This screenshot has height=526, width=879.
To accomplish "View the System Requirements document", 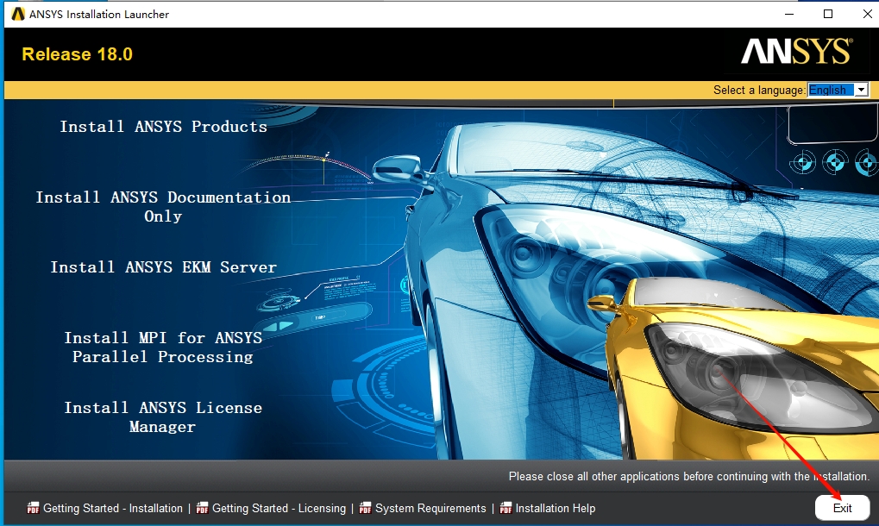I will click(430, 508).
